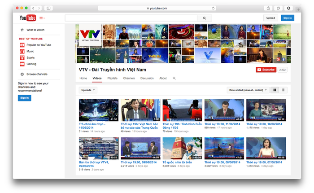Click the channel title VTV - Đài Truyền hình Việt Nam
Viewport: 314px width, 193px height.
click(113, 70)
